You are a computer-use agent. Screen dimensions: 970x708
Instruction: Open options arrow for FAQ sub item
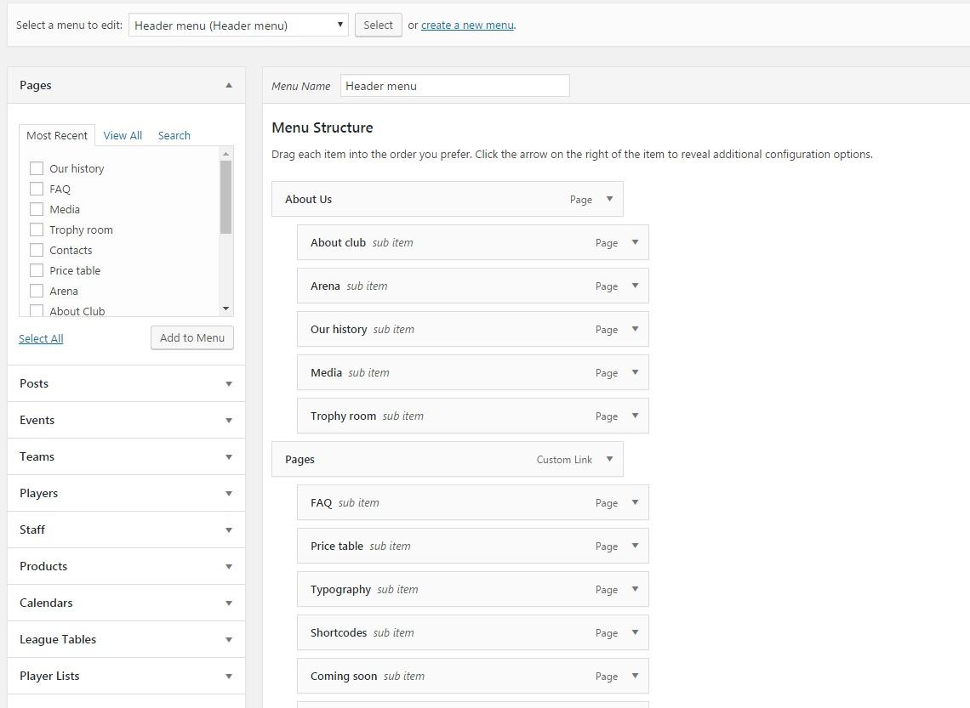coord(635,502)
